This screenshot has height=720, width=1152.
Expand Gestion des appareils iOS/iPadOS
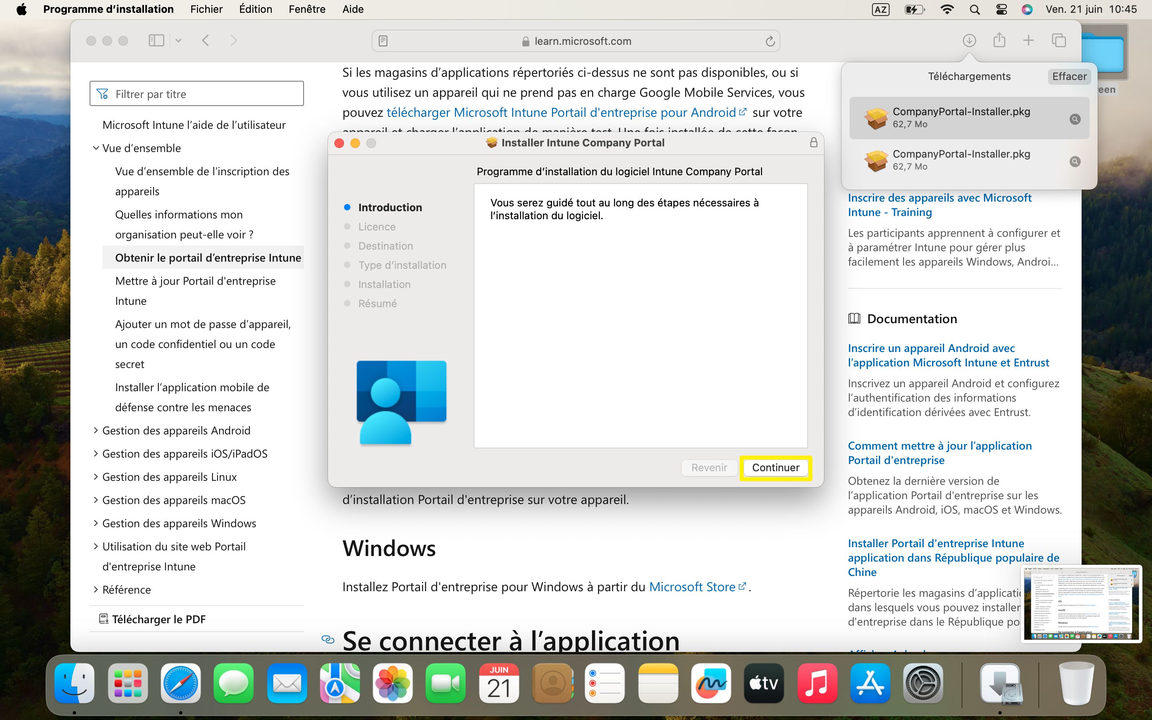pos(96,454)
